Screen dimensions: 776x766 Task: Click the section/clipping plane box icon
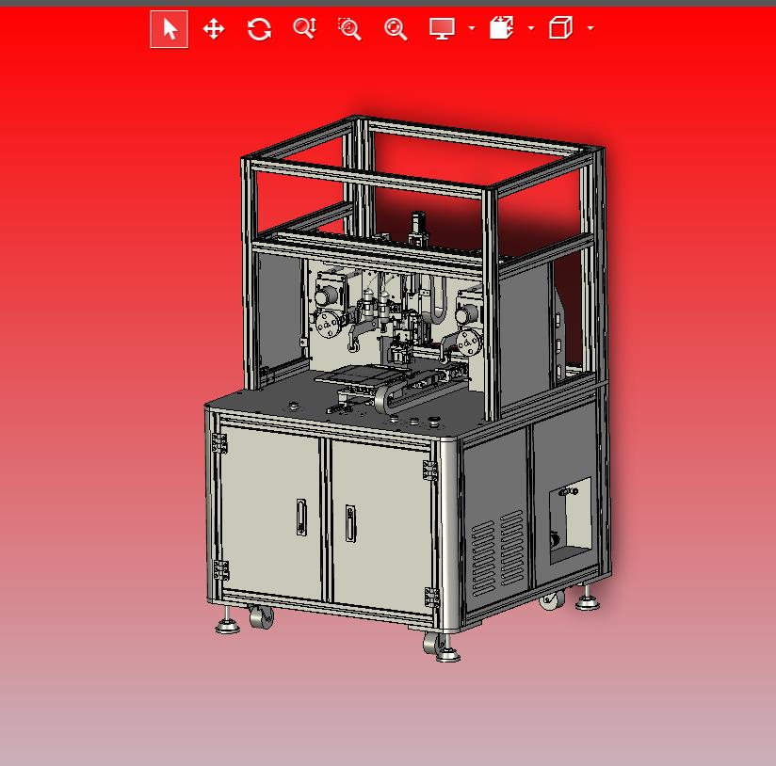click(x=501, y=27)
